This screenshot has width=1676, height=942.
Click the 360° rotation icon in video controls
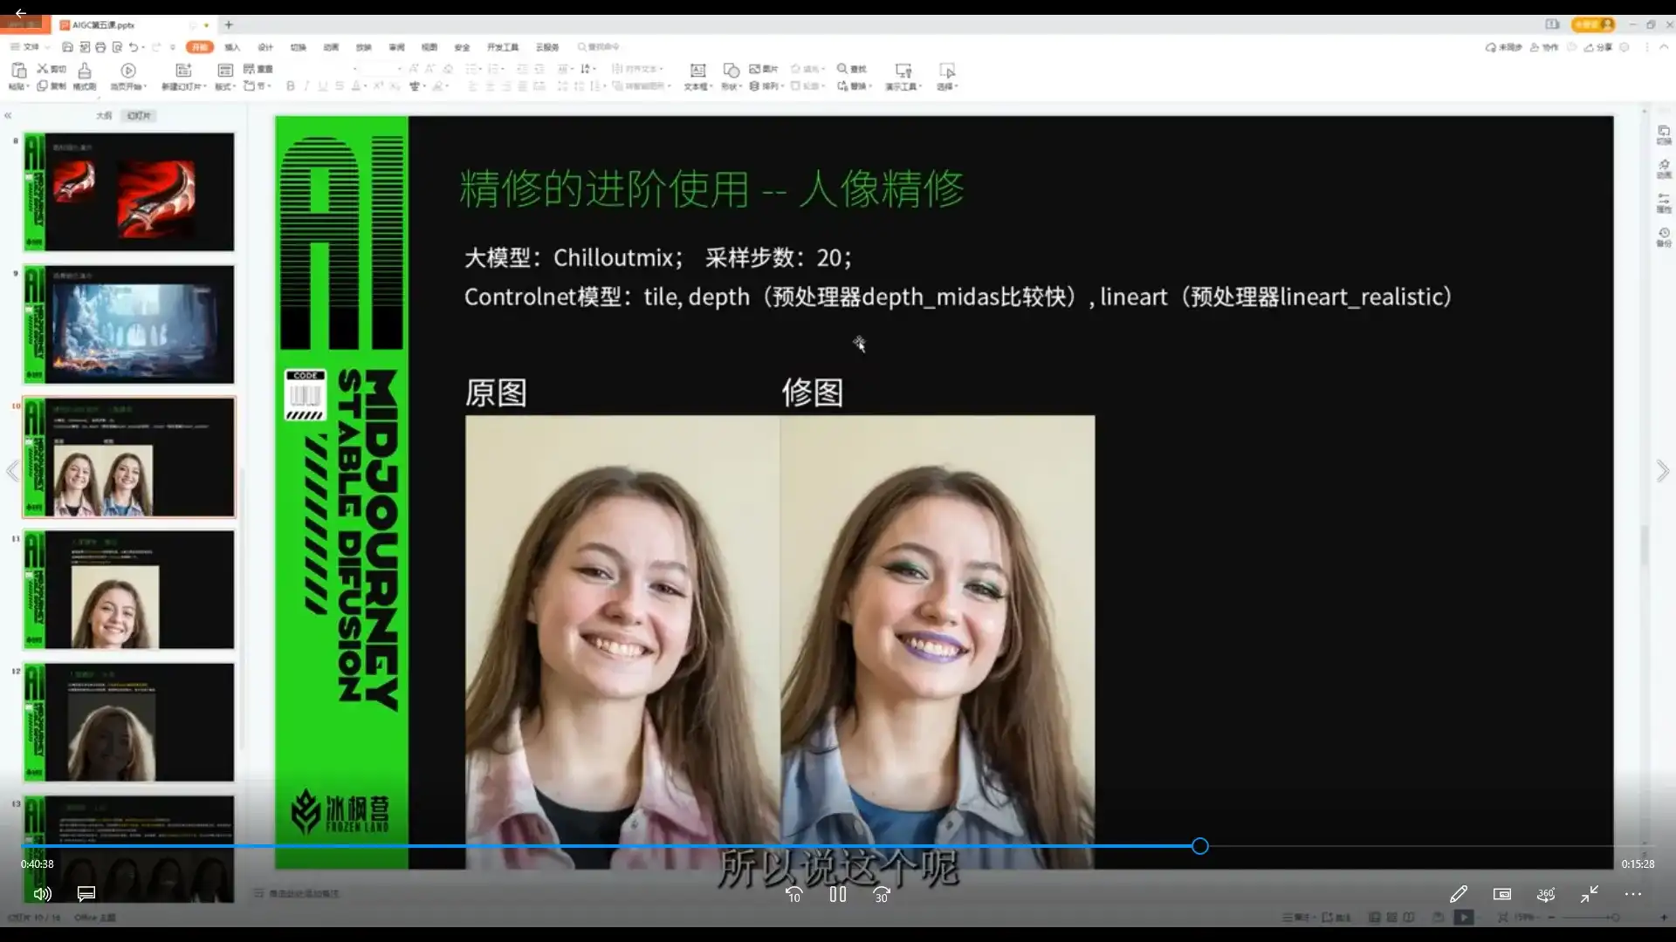[1545, 894]
